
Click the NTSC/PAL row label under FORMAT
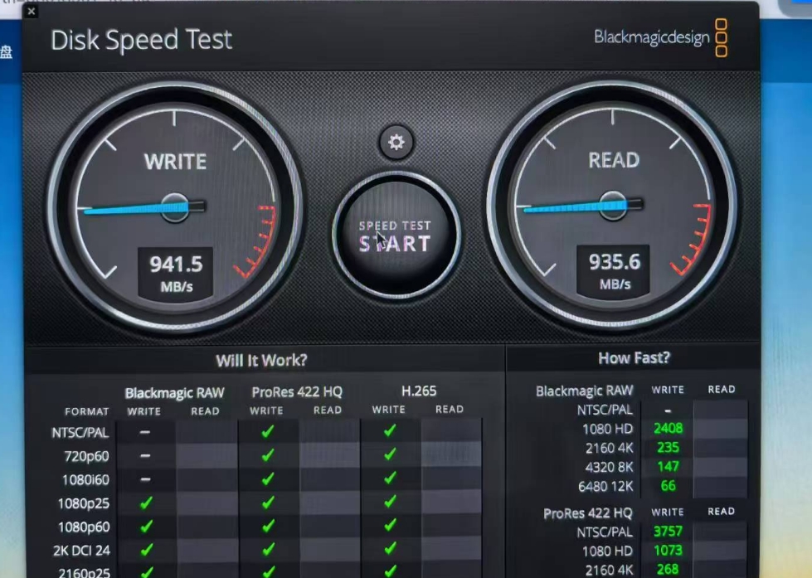pyautogui.click(x=80, y=433)
